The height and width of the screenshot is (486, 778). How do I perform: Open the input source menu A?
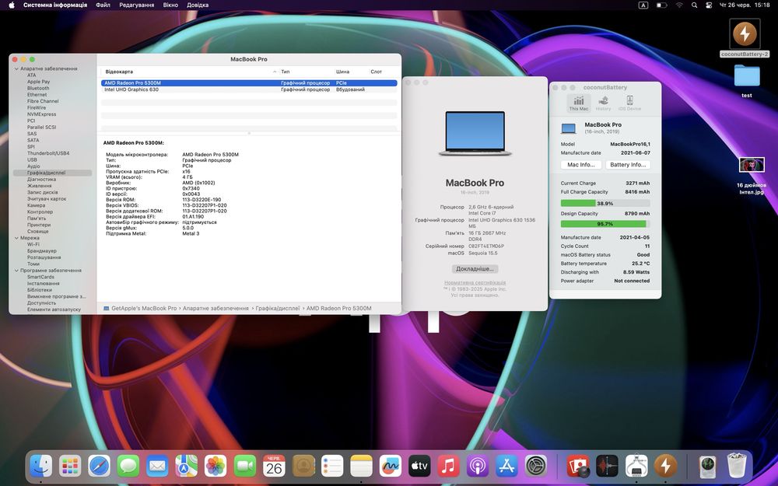643,5
